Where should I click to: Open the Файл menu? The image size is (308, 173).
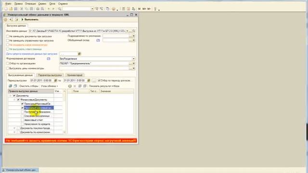click(x=8, y=4)
